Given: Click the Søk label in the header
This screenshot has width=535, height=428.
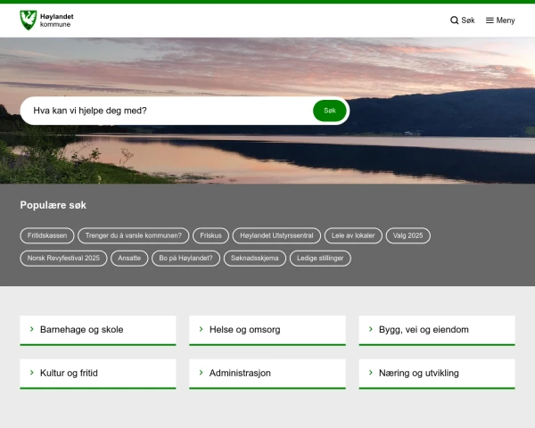Looking at the screenshot, I should click(x=468, y=21).
